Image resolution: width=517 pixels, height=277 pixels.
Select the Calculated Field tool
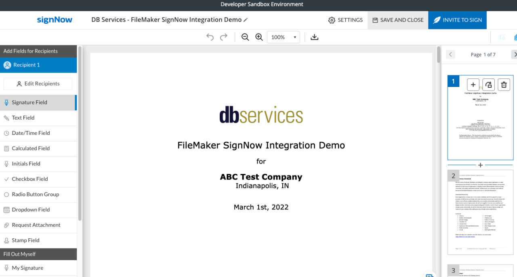[x=38, y=148]
